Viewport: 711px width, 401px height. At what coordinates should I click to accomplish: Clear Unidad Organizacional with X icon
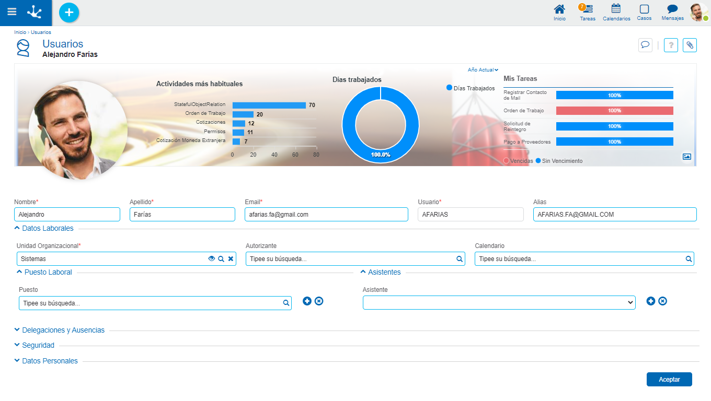(x=231, y=258)
